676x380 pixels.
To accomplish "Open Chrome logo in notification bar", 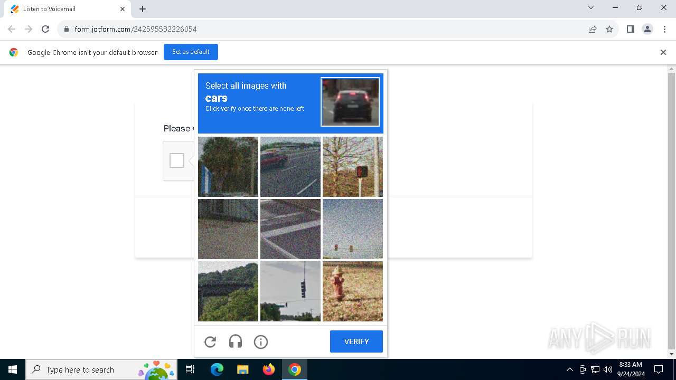I will click(x=14, y=52).
